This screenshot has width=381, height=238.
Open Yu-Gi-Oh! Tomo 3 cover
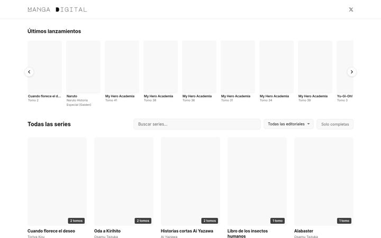(x=345, y=67)
